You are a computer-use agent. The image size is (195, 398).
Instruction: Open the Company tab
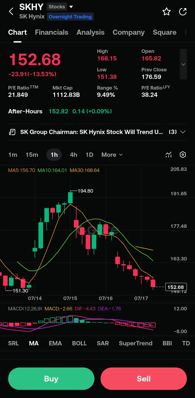pos(129,32)
